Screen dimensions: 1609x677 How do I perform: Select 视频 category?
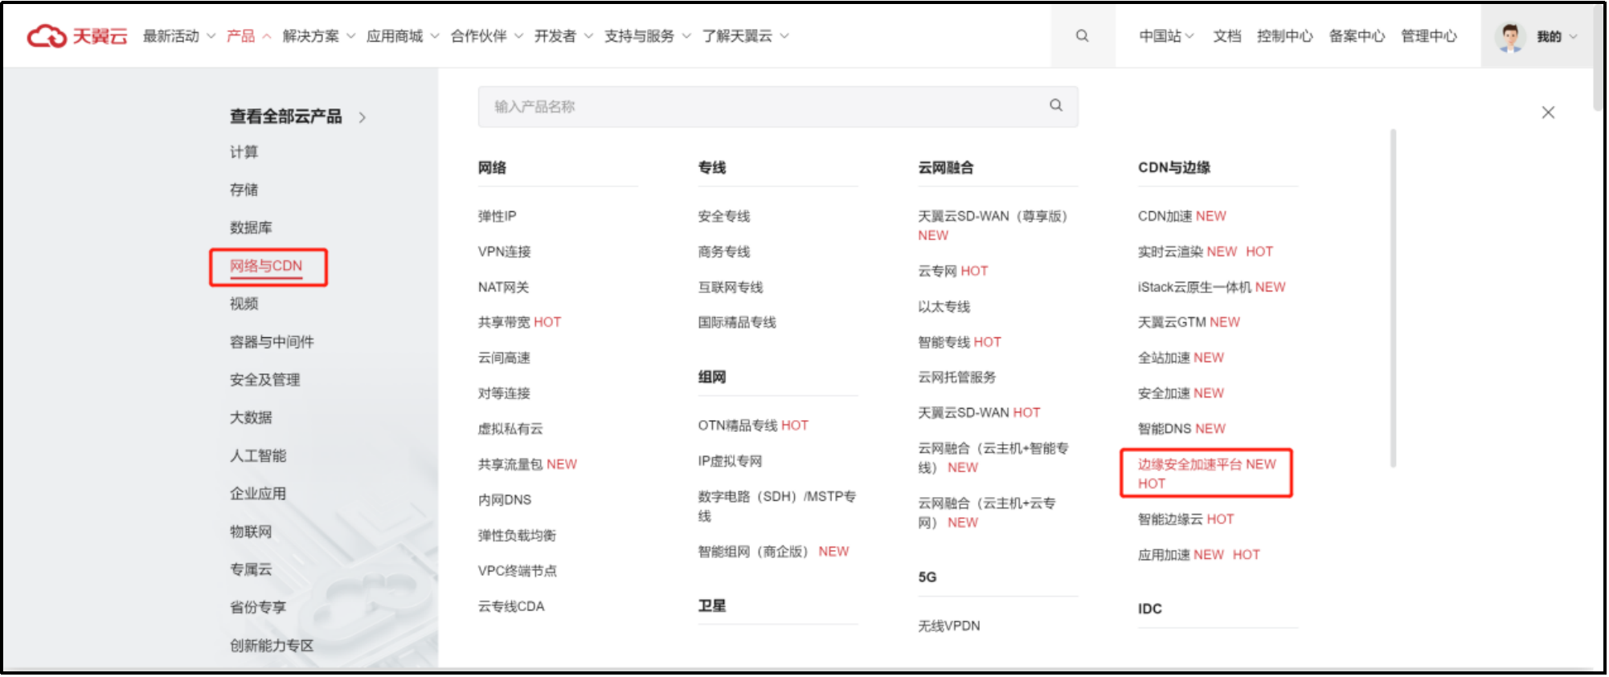(x=244, y=304)
